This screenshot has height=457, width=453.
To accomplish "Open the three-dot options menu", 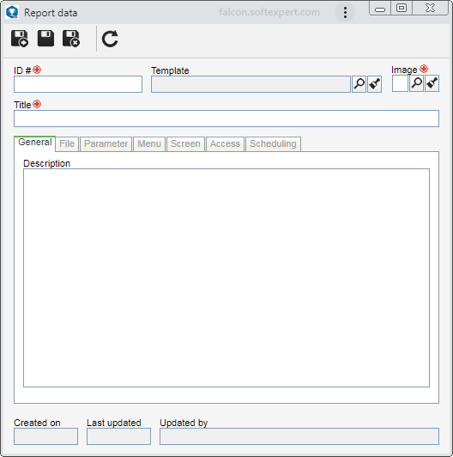I will (345, 13).
